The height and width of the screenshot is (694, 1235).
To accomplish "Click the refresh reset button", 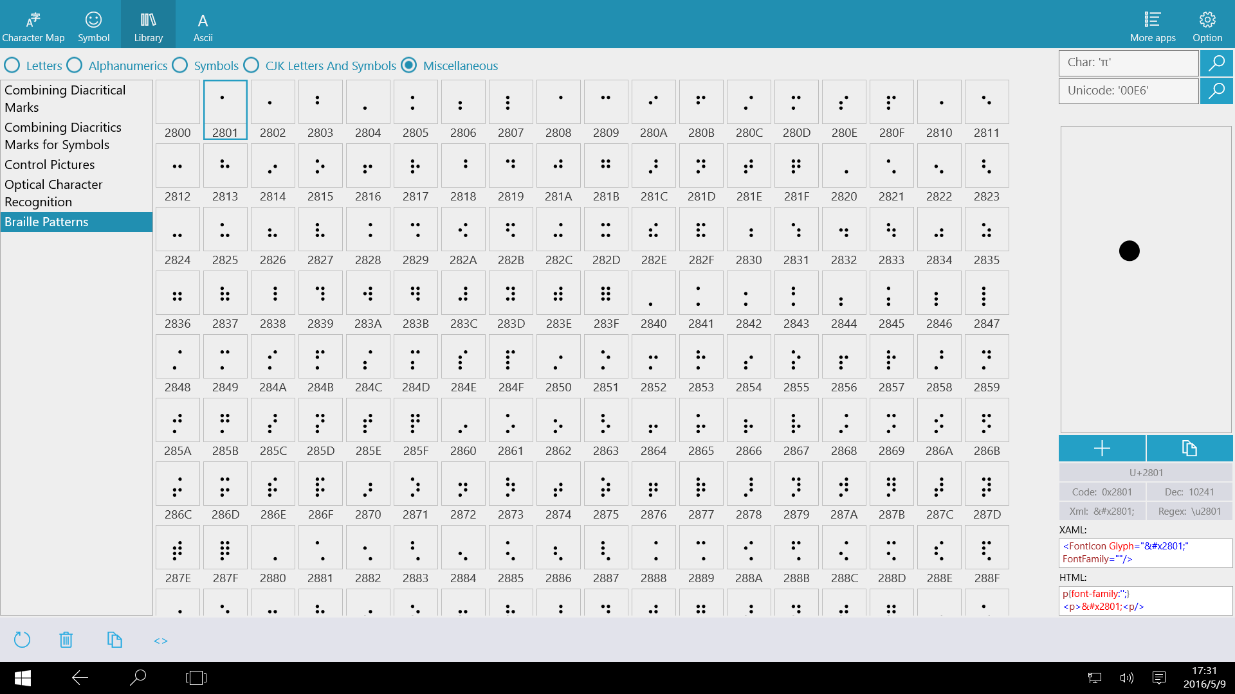I will (x=23, y=641).
